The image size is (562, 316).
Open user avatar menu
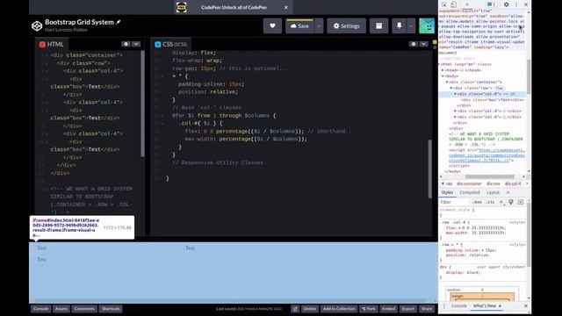pos(427,25)
